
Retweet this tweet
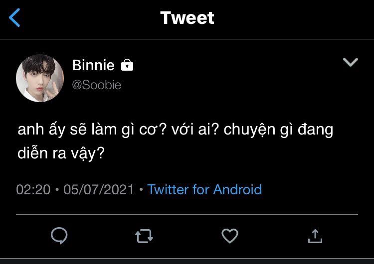pyautogui.click(x=144, y=235)
